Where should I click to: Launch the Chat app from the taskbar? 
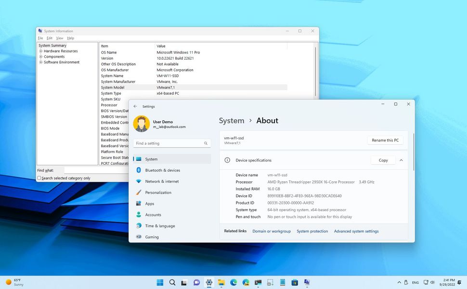pos(196,282)
